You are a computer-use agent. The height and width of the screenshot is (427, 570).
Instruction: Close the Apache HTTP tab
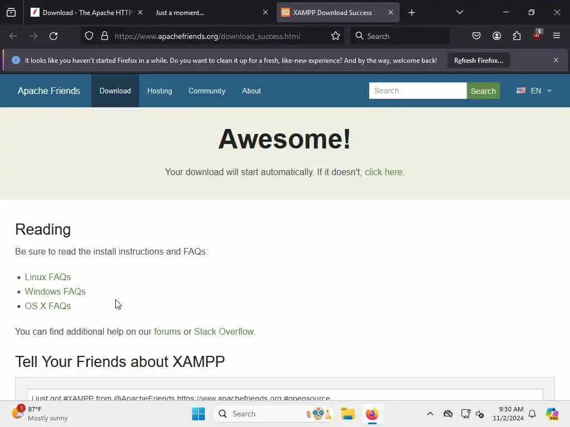pyautogui.click(x=140, y=13)
